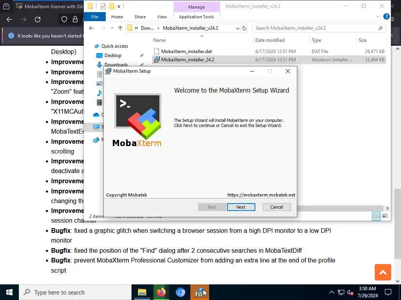Click MobaXterm_Installer_v24.2 breadcrumb segment
This screenshot has height=300, width=401.
190,28
